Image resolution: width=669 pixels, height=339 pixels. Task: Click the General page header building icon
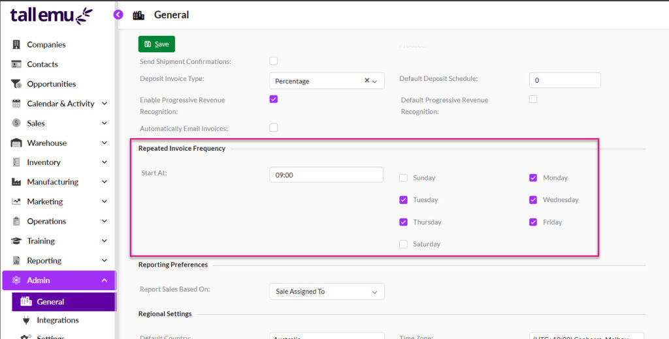pos(139,16)
